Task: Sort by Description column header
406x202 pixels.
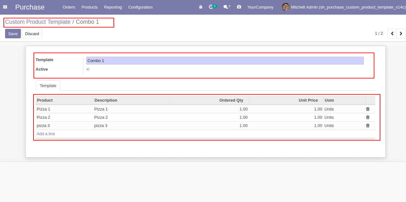Action: 132,100
